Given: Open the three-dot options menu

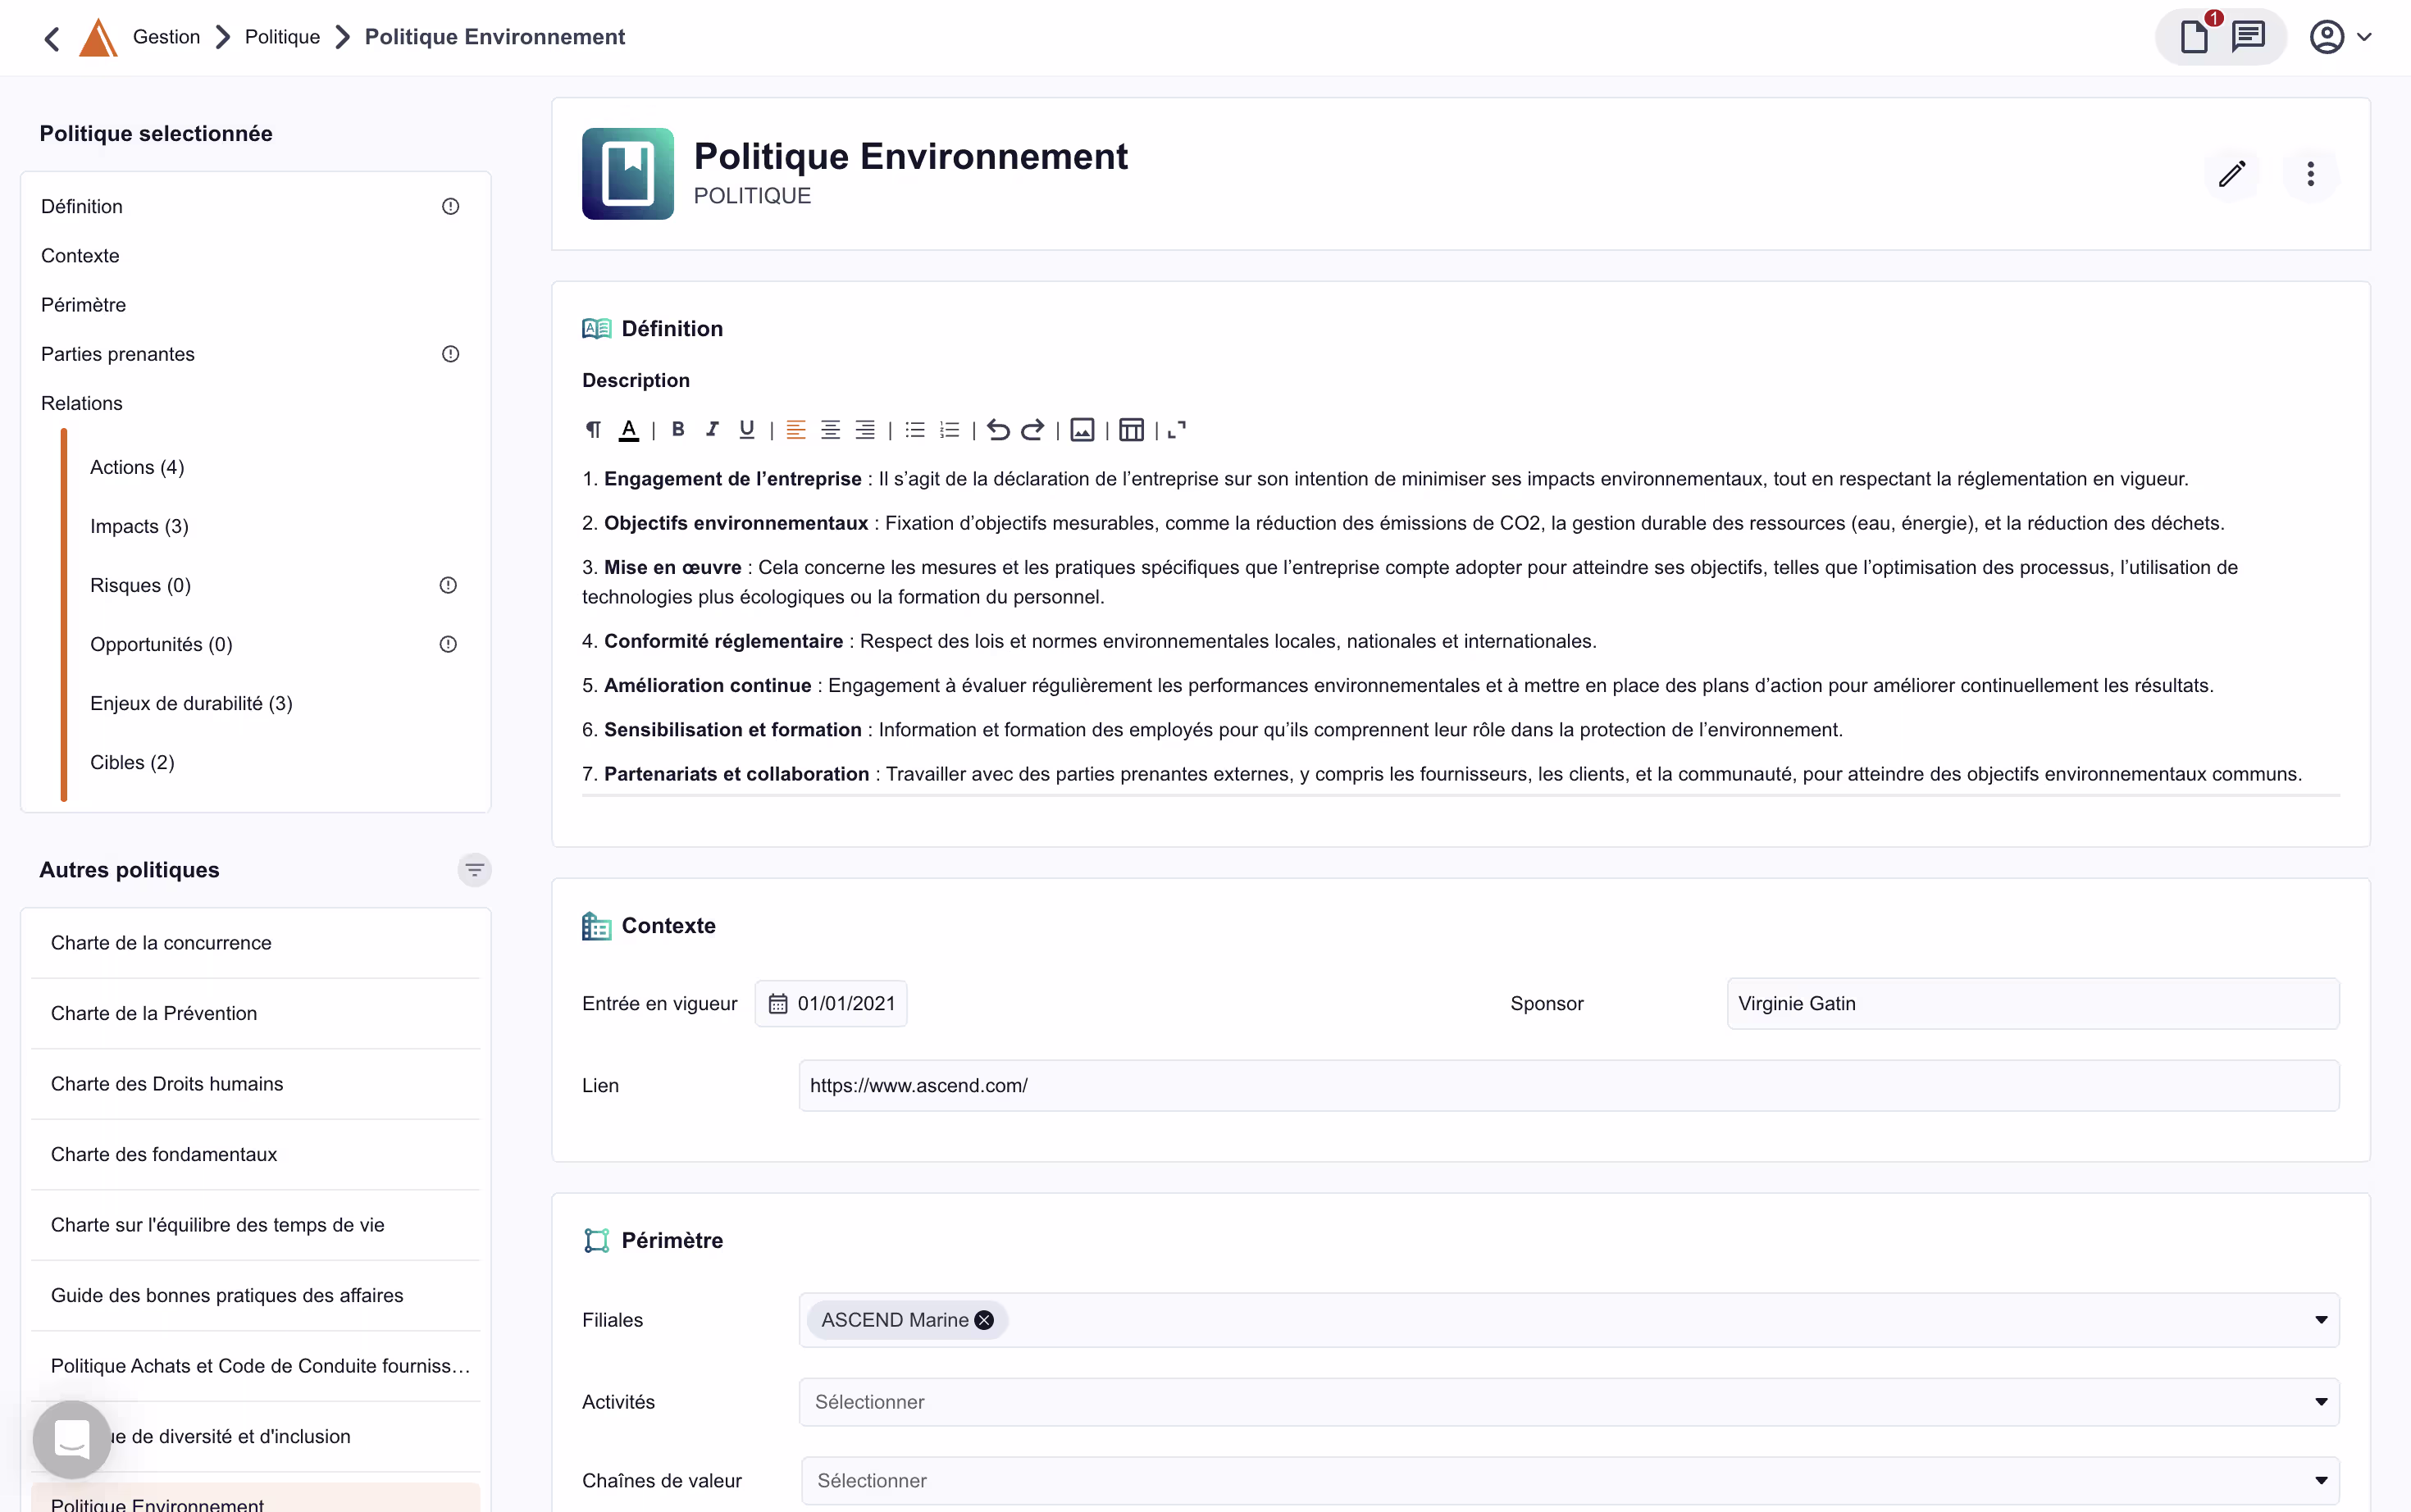Looking at the screenshot, I should 2310,175.
